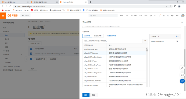Image resolution: width=186 pixels, height=99 pixels.
Task: Focus the policy name search field
Action: click(111, 41)
